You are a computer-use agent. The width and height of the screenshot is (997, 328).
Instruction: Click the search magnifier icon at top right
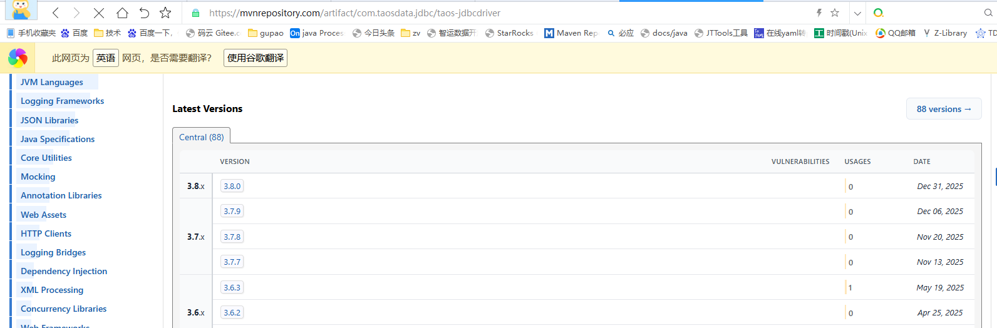[988, 13]
